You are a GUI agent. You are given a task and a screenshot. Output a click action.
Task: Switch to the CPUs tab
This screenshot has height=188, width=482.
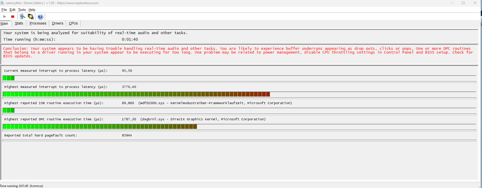(x=73, y=23)
